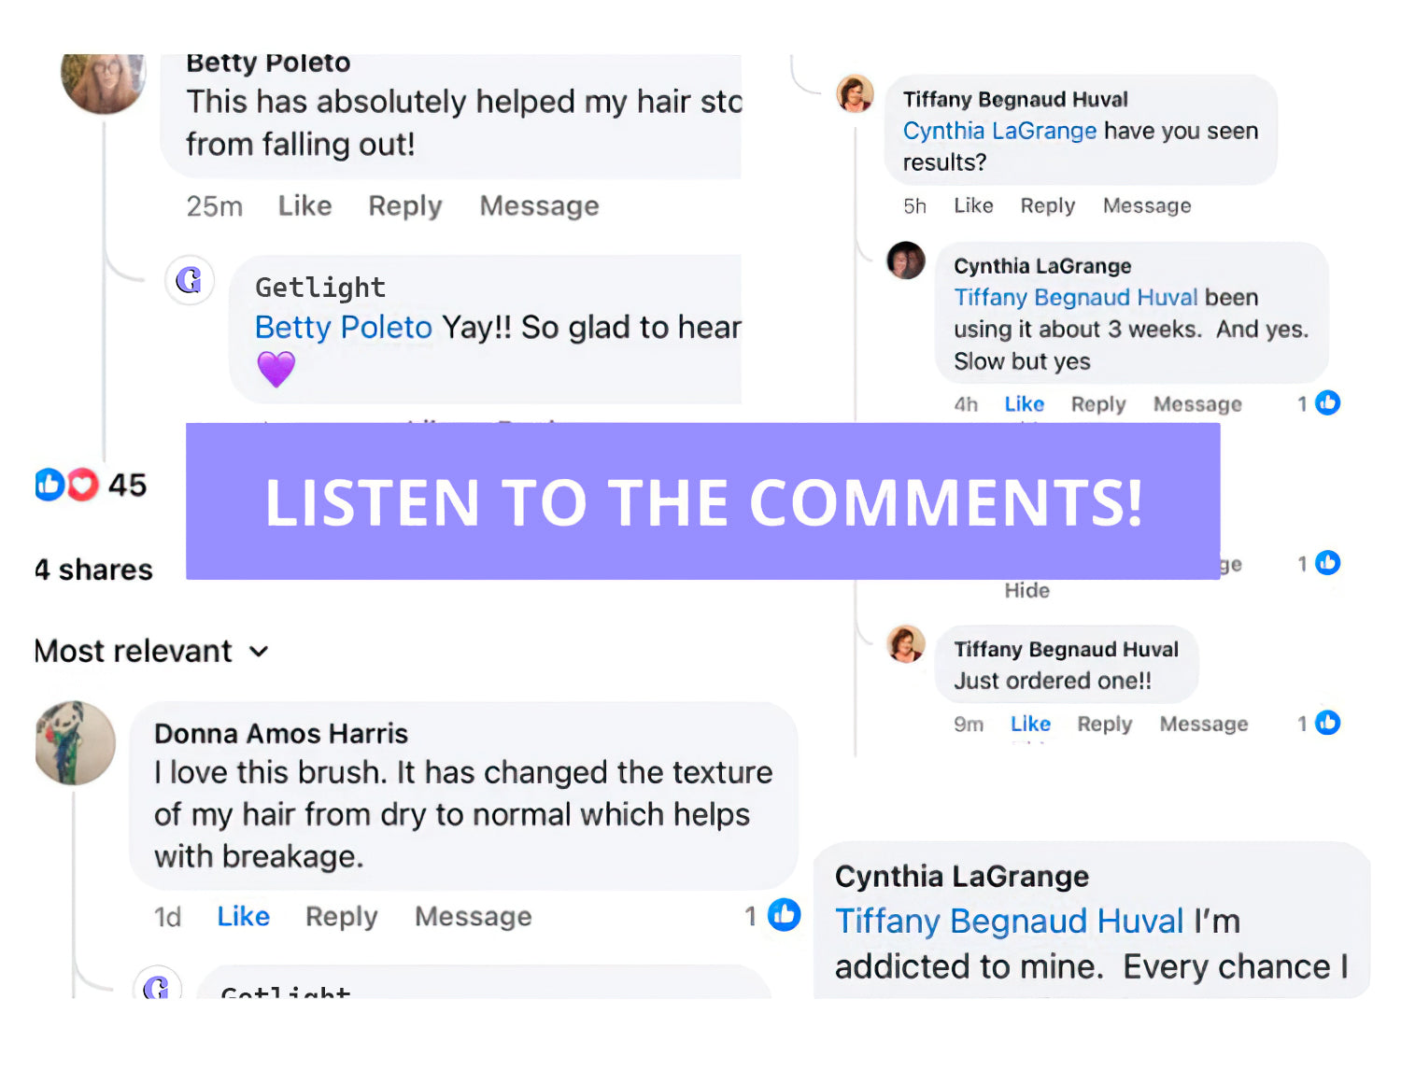Click Tiffany Begnaud Huval avatar on 5h comment
Image resolution: width=1401 pixels, height=1070 pixels.
[855, 93]
